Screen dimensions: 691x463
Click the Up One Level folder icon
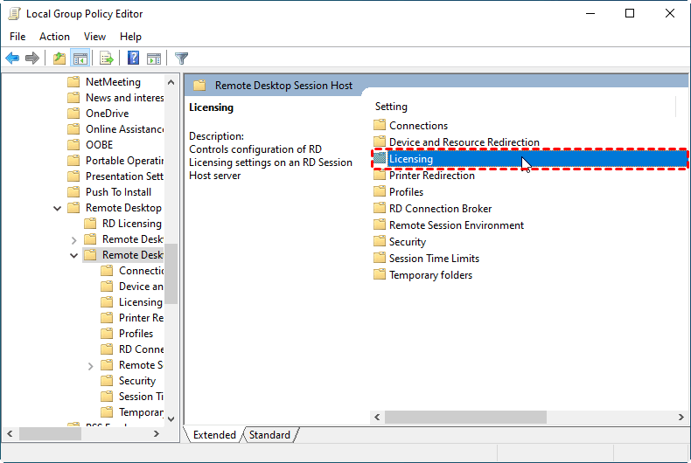59,59
